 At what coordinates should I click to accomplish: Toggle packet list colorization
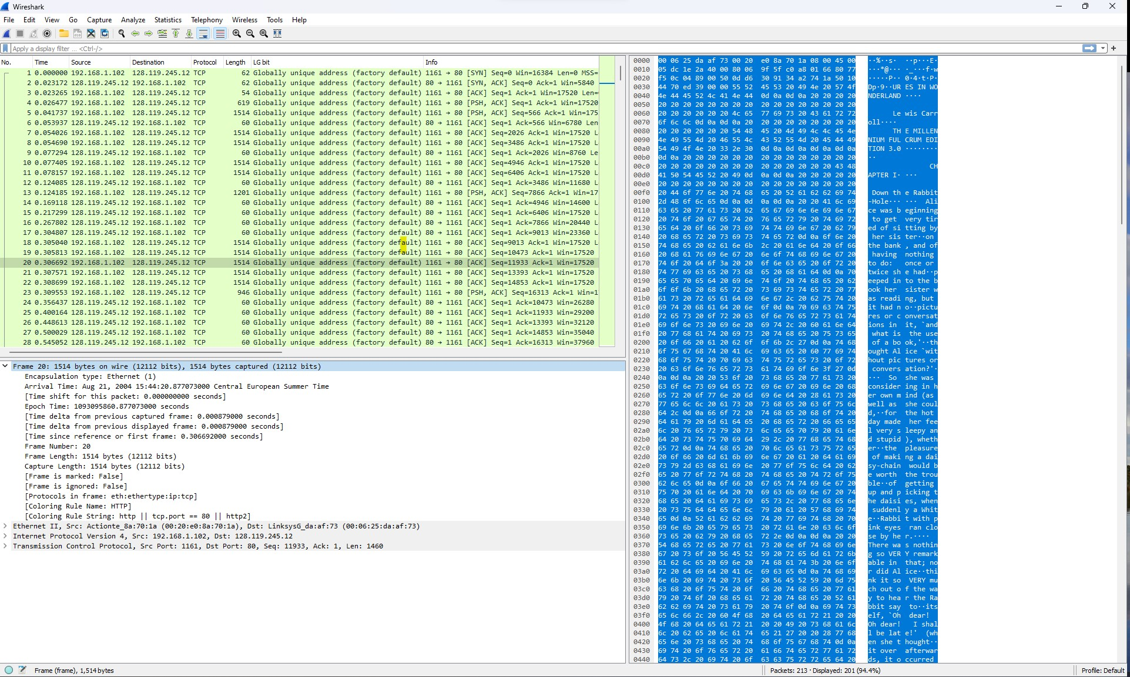click(220, 33)
